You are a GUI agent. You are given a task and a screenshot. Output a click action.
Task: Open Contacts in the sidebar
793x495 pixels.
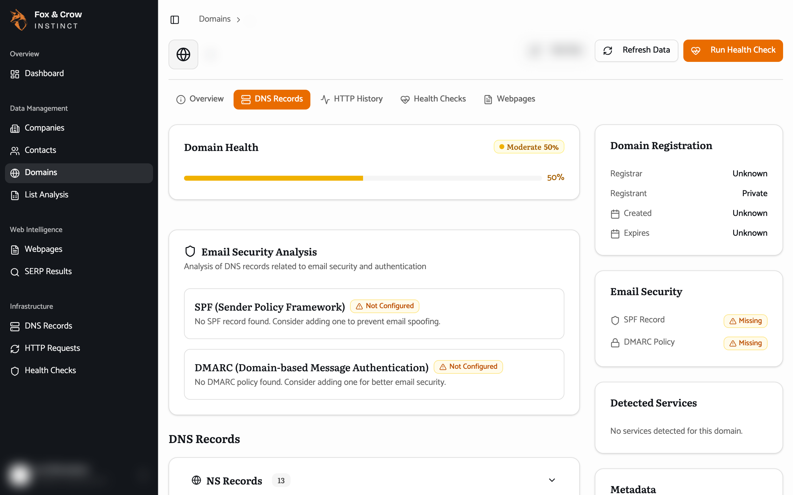coord(79,150)
